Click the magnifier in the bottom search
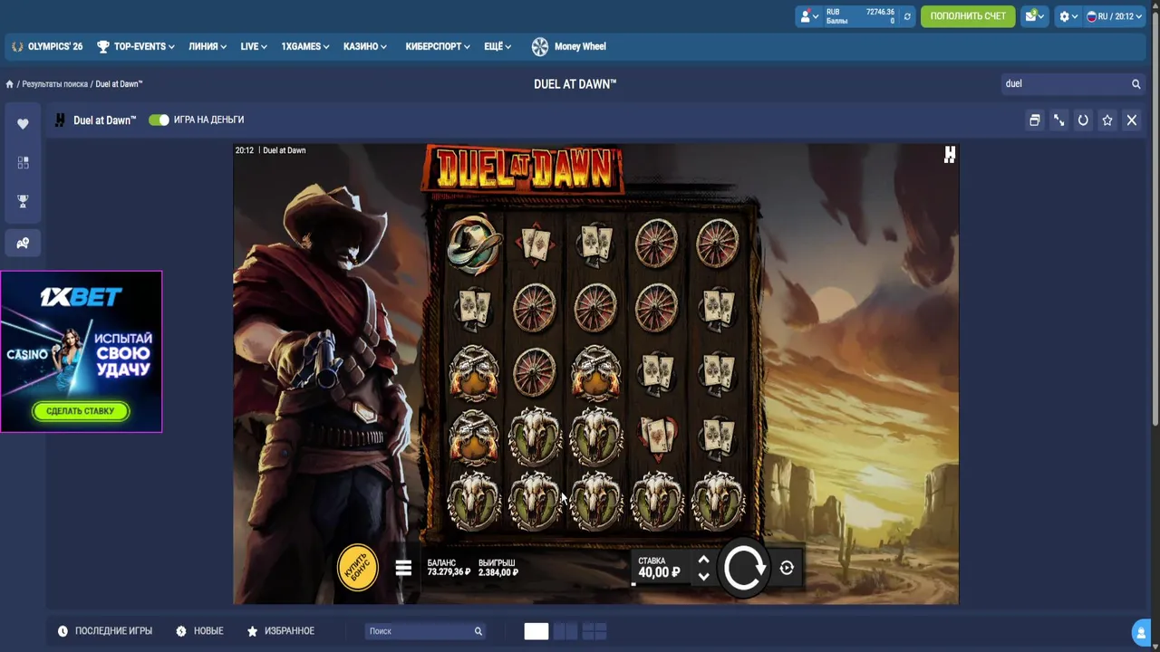The height and width of the screenshot is (652, 1160). (x=478, y=631)
